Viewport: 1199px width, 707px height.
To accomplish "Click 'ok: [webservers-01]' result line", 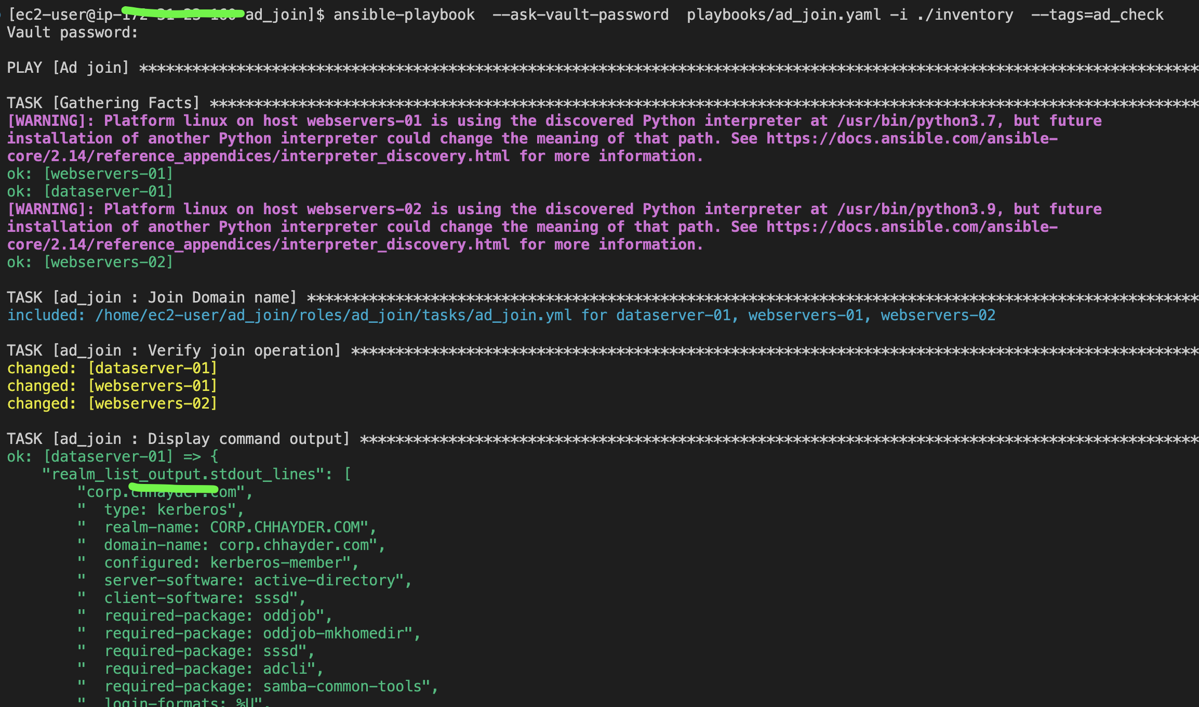I will tap(90, 174).
